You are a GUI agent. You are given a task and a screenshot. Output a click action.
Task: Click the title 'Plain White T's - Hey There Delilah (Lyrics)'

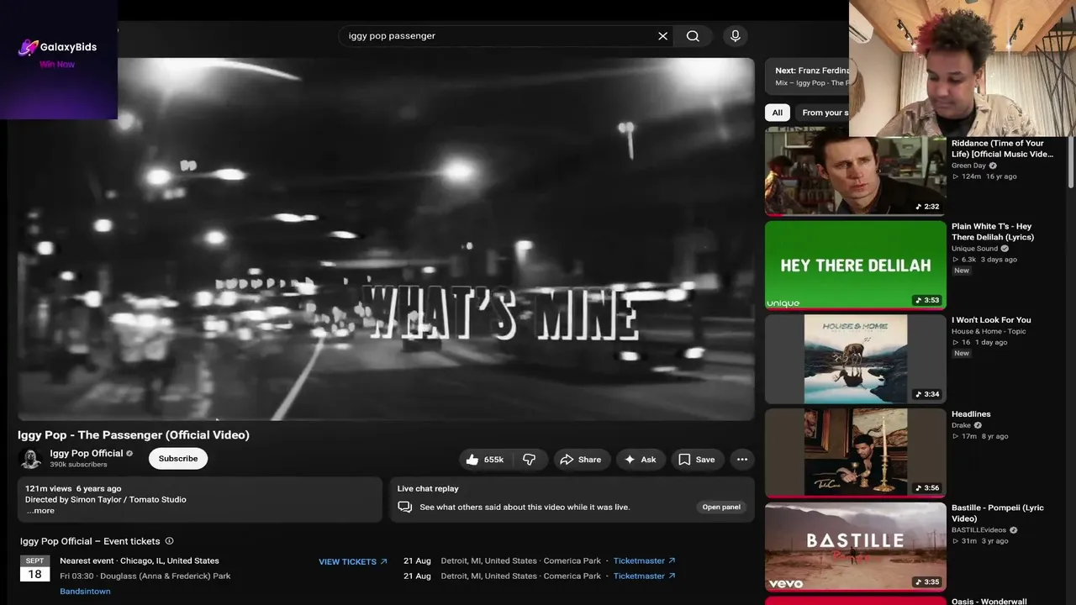pos(993,232)
